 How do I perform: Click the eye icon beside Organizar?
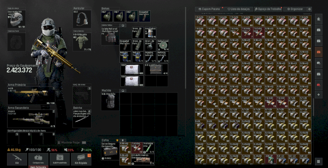pyautogui.click(x=310, y=9)
